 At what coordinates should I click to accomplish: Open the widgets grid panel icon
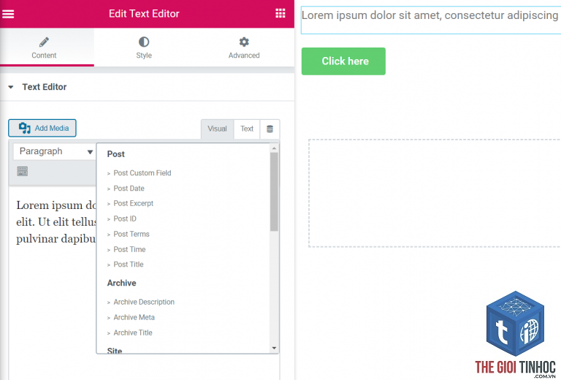click(x=280, y=14)
